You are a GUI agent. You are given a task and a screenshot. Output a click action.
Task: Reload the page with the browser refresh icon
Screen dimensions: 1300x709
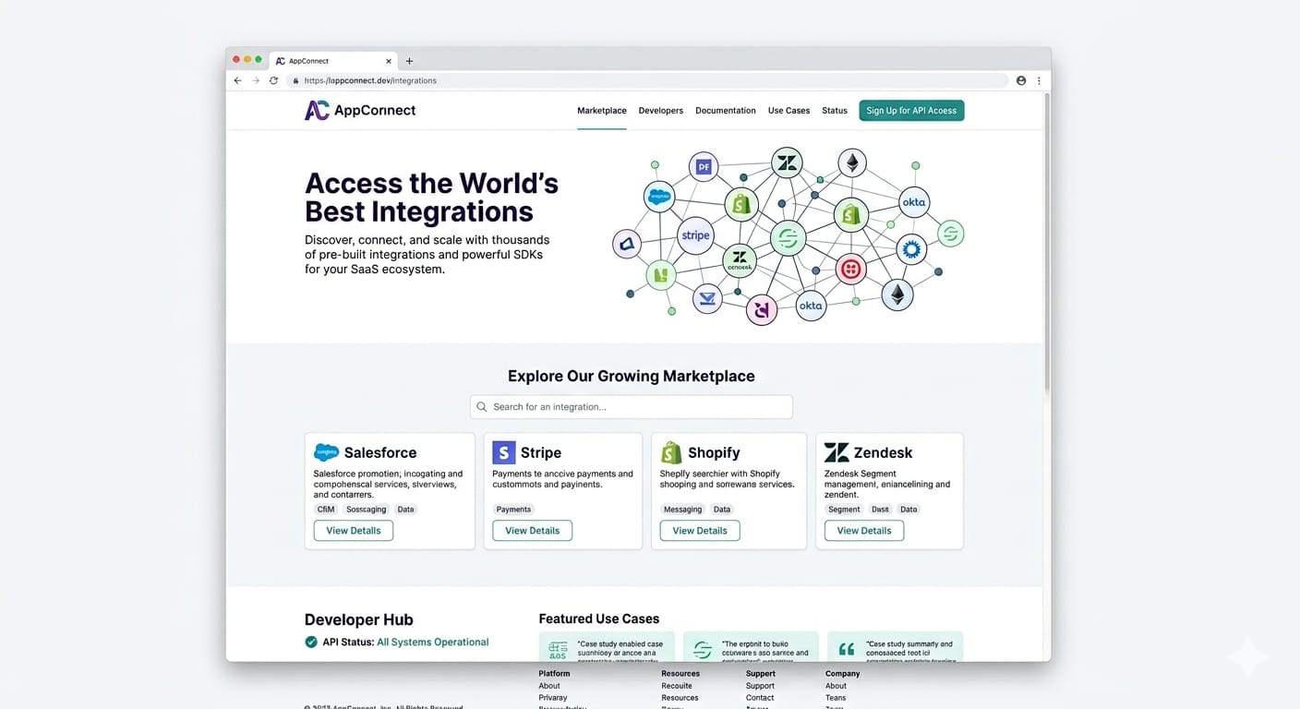click(273, 81)
